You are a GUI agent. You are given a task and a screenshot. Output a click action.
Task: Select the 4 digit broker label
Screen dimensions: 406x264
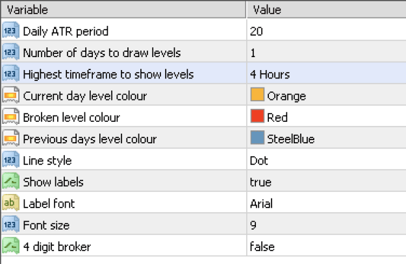click(57, 247)
